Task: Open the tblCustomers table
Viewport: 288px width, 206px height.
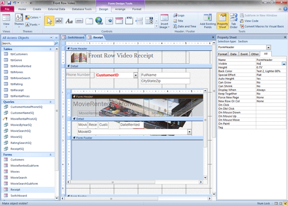Action: (19, 54)
